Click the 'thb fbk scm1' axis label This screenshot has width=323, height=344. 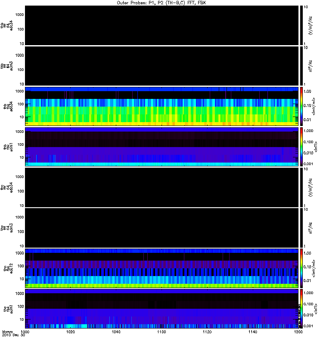point(8,147)
